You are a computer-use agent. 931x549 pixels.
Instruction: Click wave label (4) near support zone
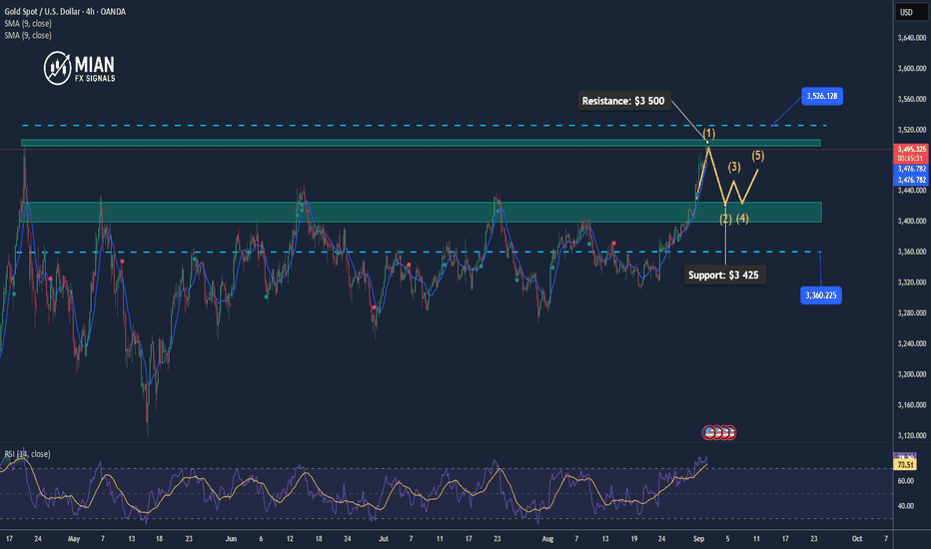pos(742,219)
